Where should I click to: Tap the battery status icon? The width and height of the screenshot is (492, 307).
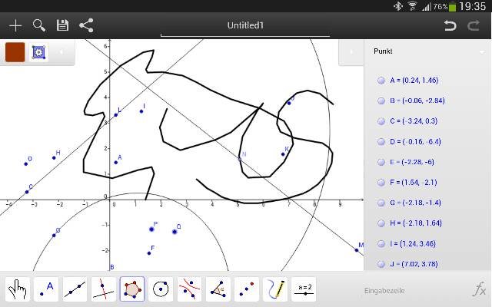tap(452, 6)
